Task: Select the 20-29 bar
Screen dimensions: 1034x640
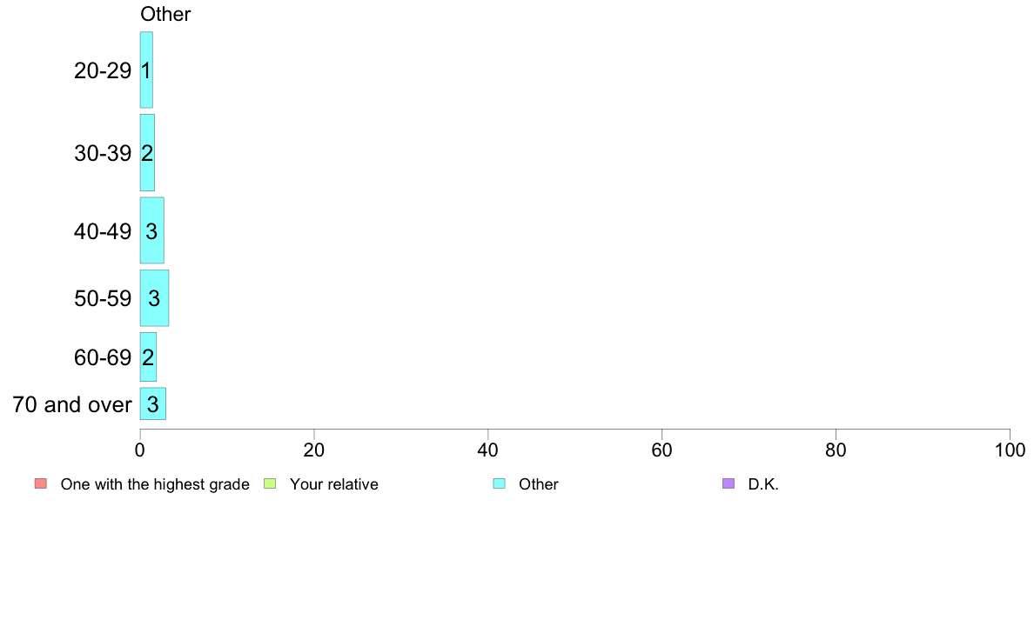Action: [x=146, y=70]
